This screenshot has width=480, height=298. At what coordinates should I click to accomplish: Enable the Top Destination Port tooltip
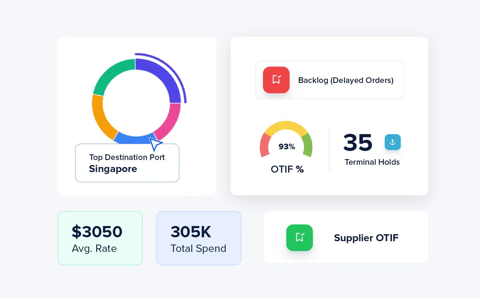(x=127, y=163)
